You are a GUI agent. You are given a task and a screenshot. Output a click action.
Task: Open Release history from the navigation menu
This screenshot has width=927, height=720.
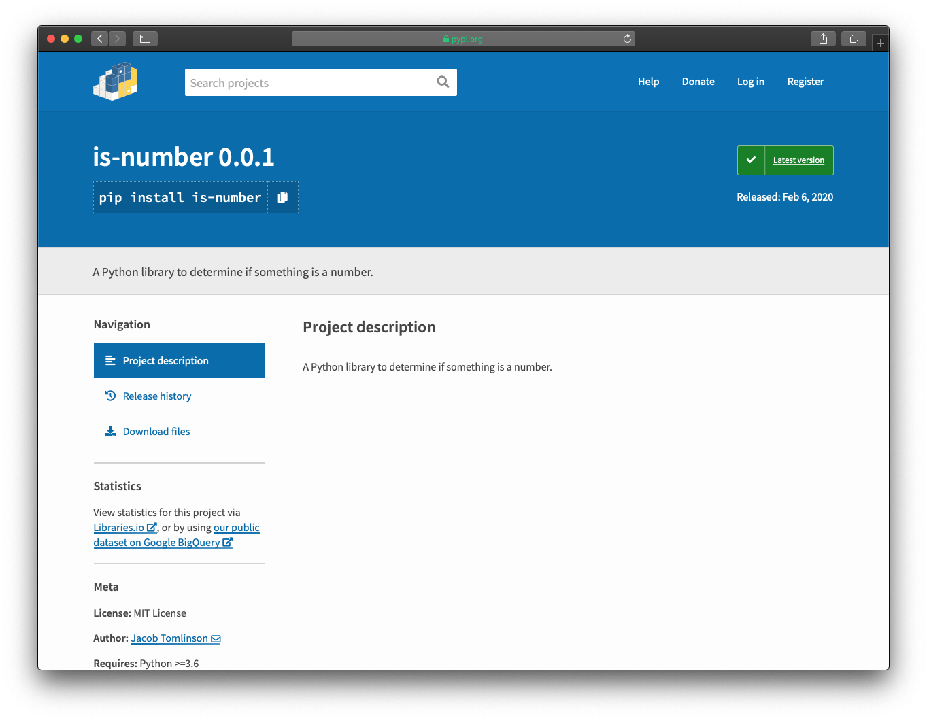click(x=157, y=396)
